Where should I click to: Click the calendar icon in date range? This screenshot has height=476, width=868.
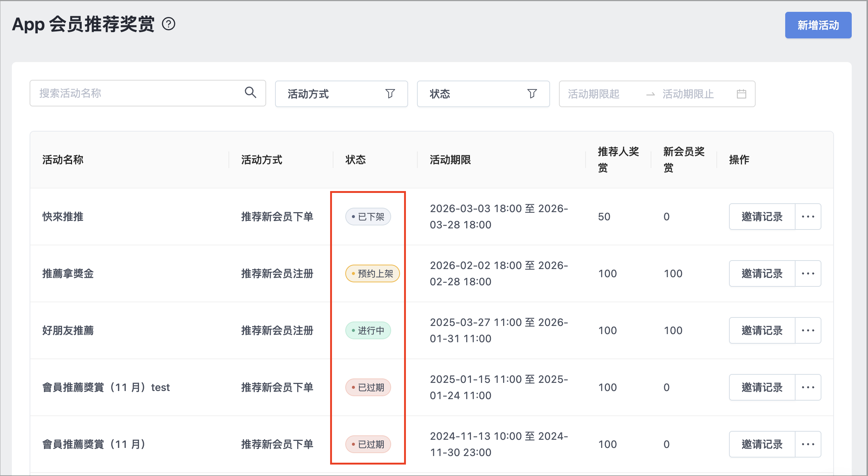click(741, 94)
